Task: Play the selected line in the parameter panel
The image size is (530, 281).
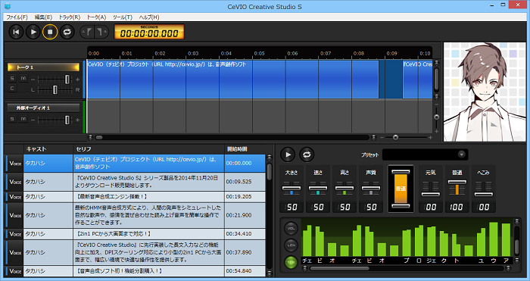Action: [288, 155]
